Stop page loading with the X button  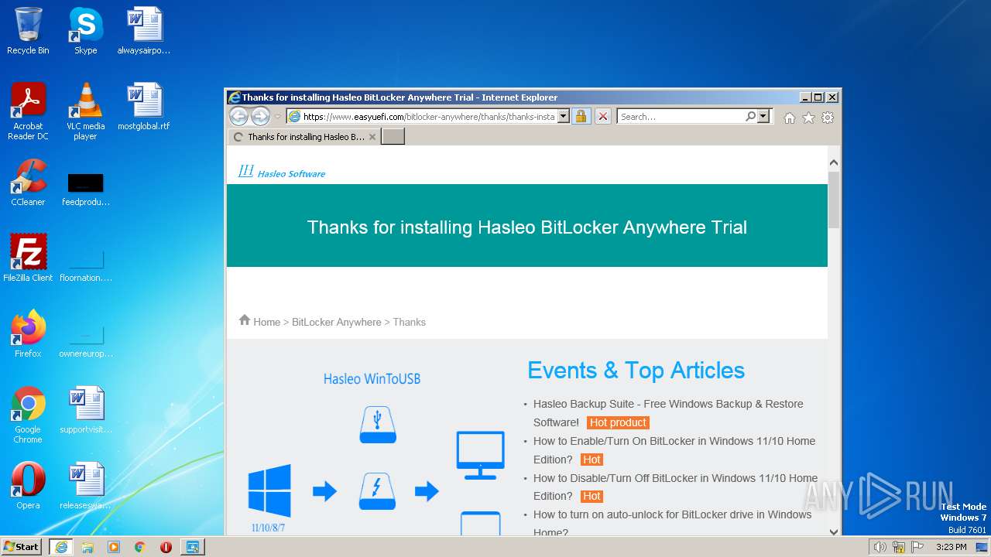[x=603, y=117]
